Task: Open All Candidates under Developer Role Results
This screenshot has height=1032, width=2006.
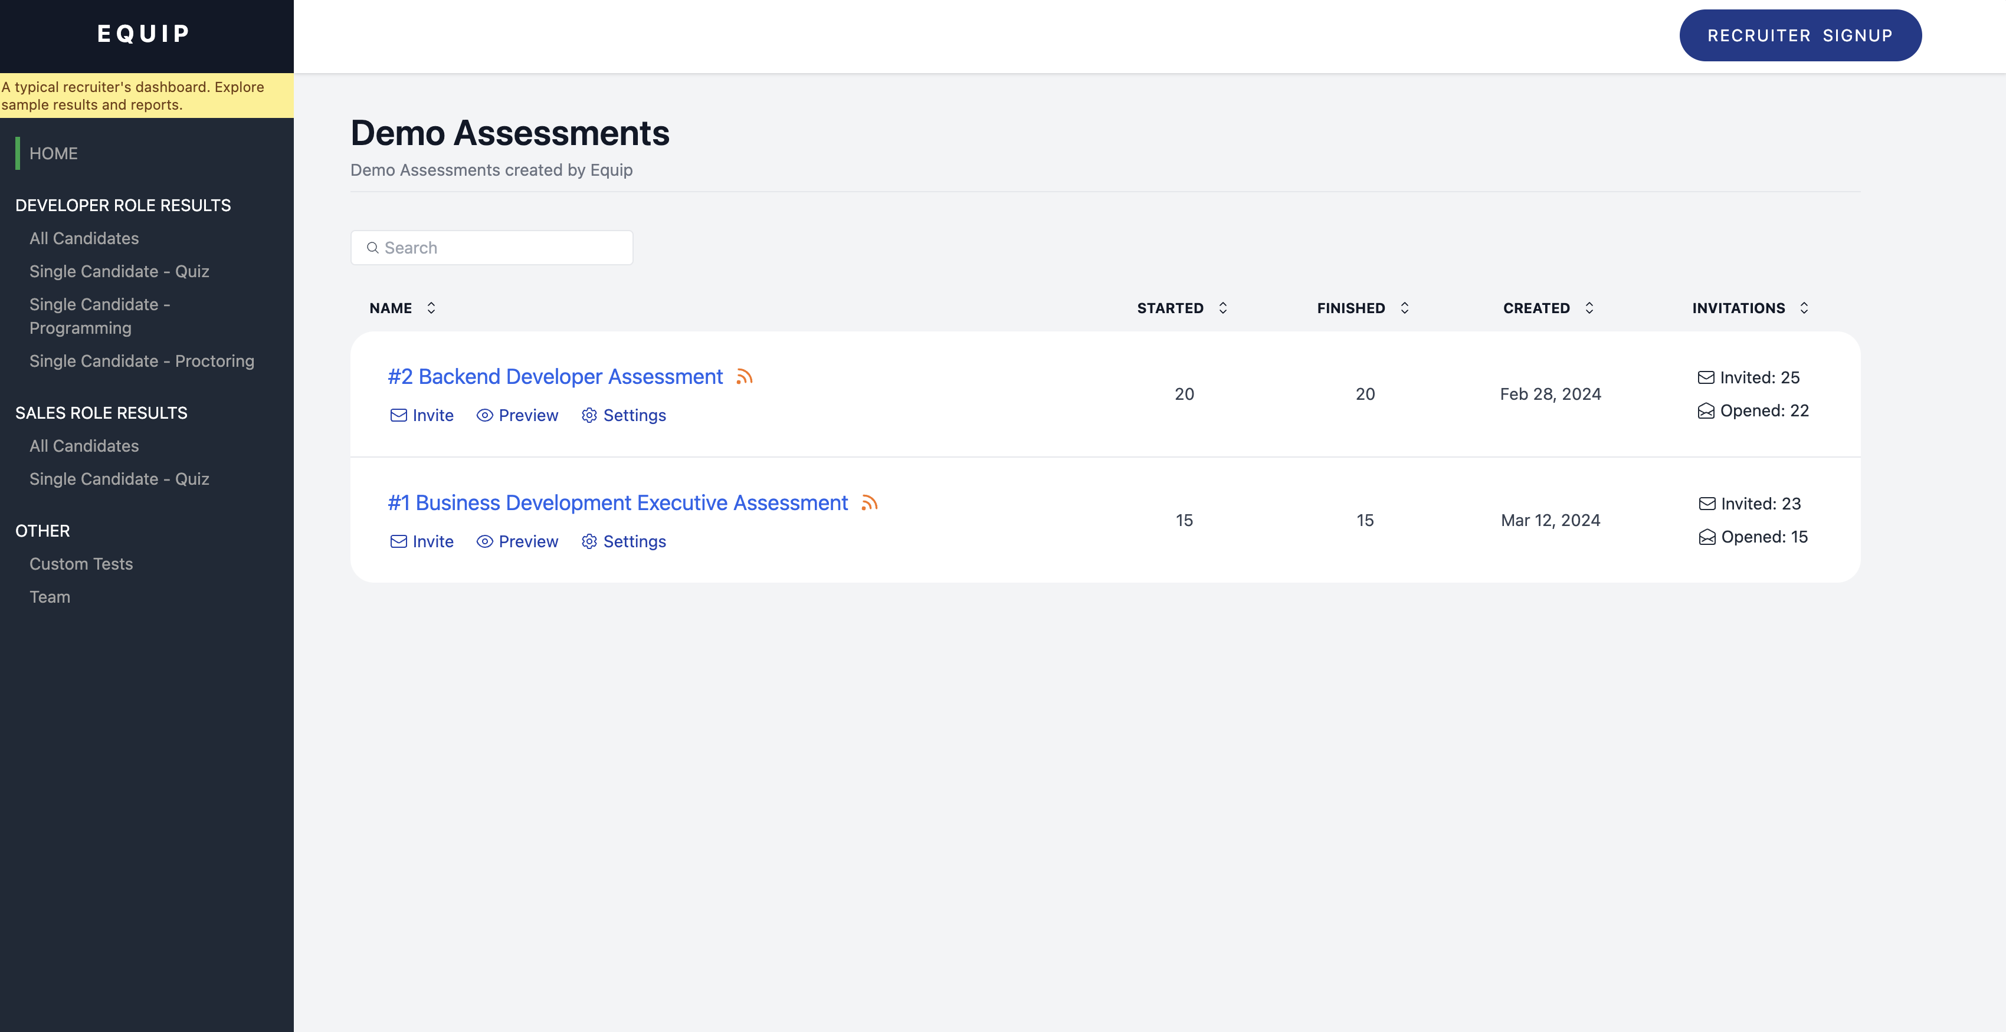Action: 84,238
